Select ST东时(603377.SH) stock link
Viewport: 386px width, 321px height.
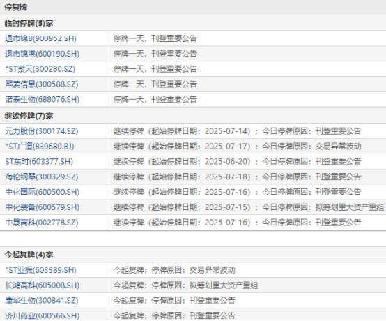point(39,162)
